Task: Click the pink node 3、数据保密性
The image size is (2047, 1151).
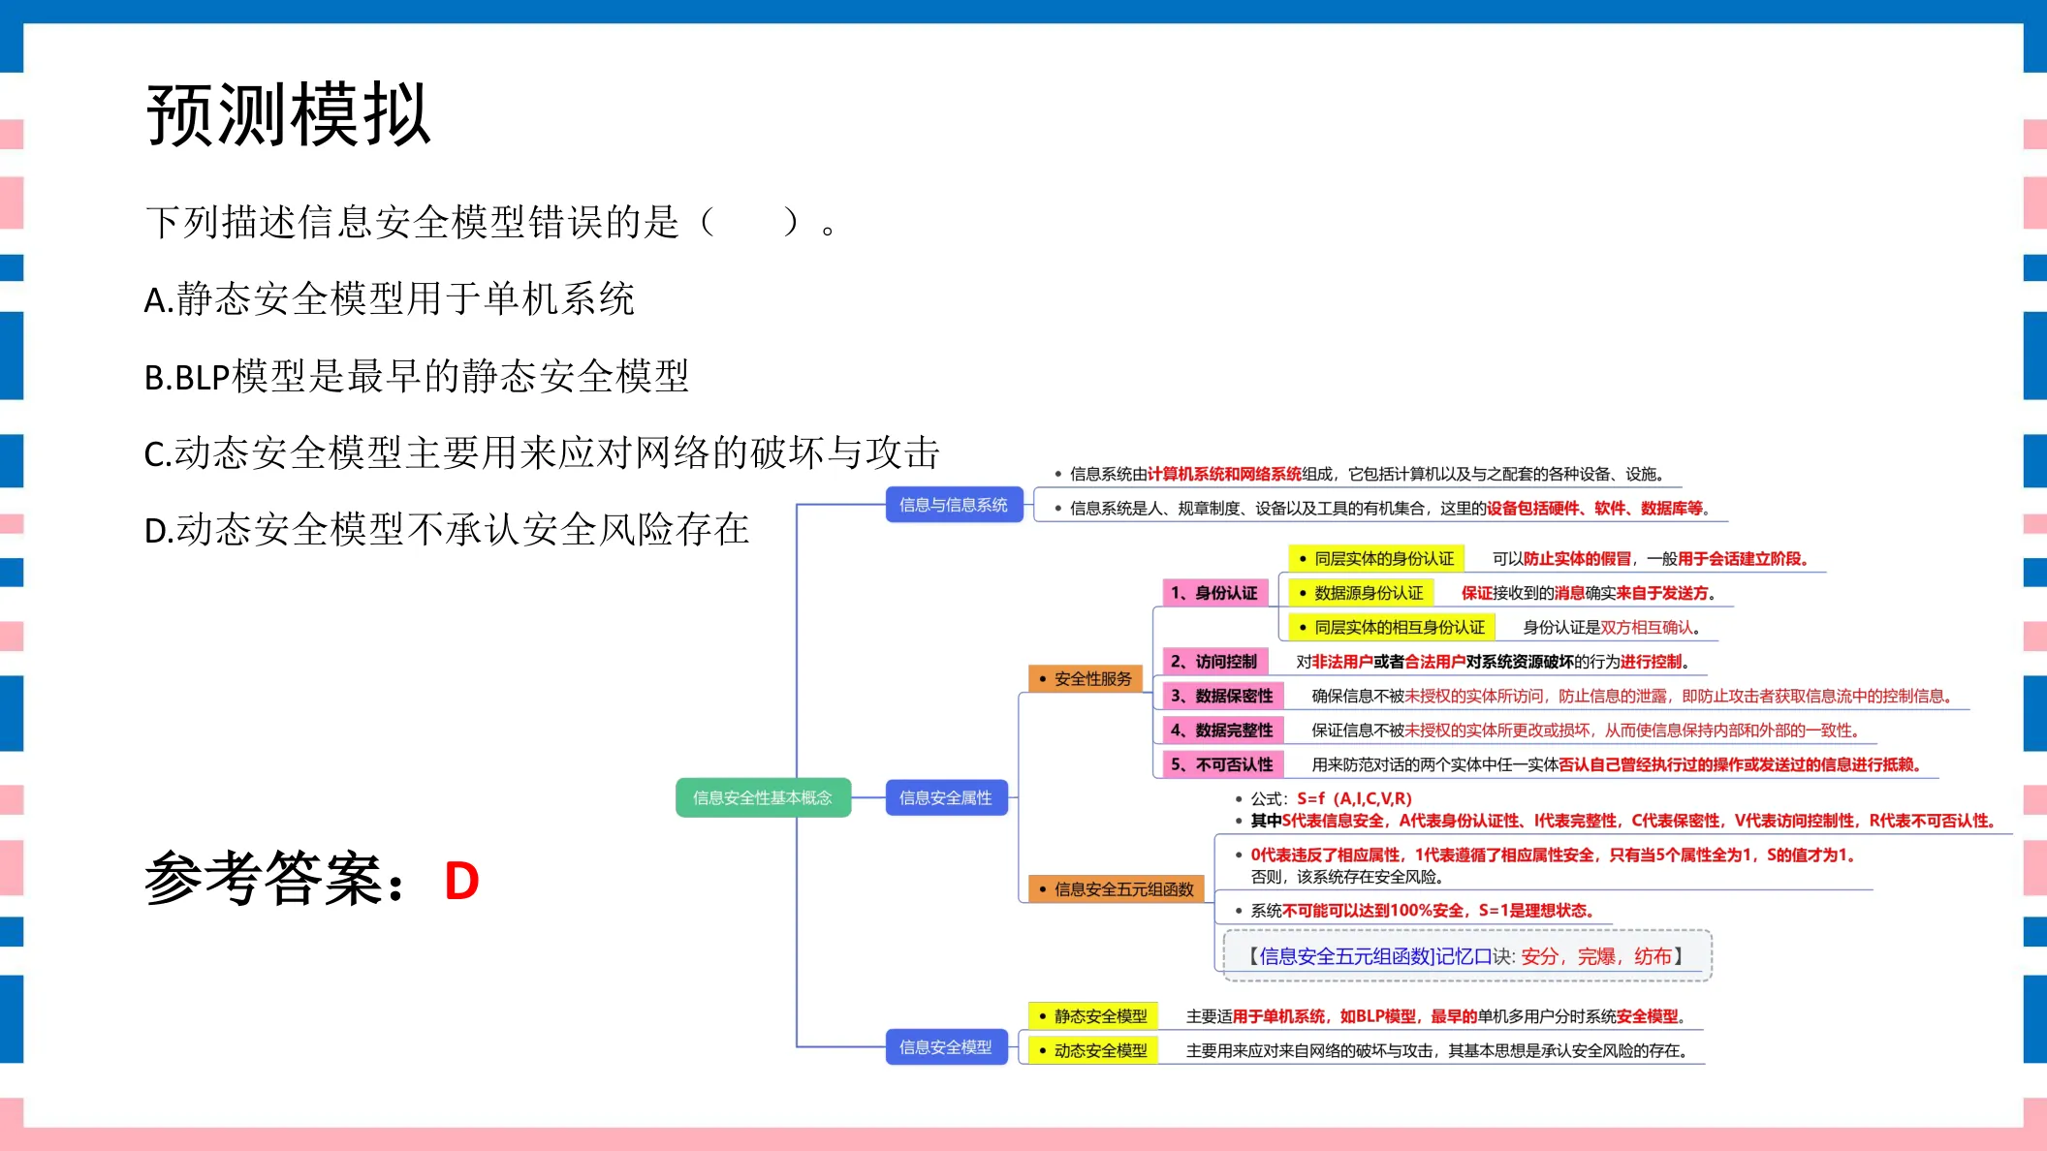Action: tap(1221, 695)
